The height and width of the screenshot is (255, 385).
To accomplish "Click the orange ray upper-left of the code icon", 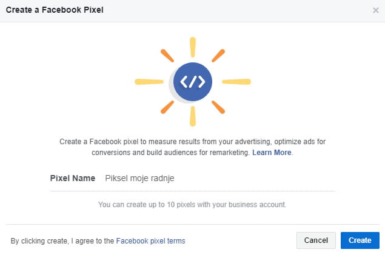I will tap(167, 56).
